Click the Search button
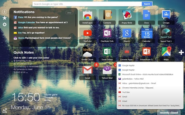 point(147,4)
